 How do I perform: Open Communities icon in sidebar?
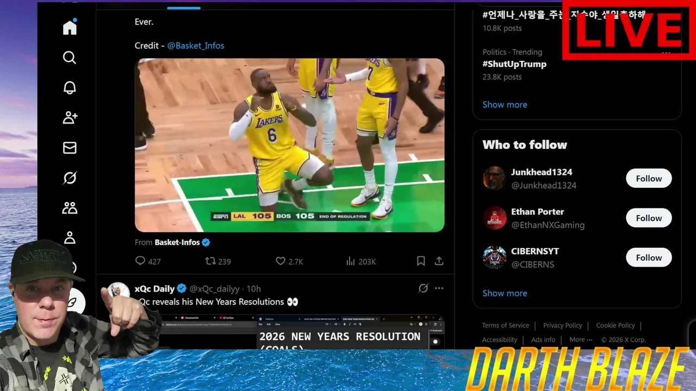coord(70,208)
